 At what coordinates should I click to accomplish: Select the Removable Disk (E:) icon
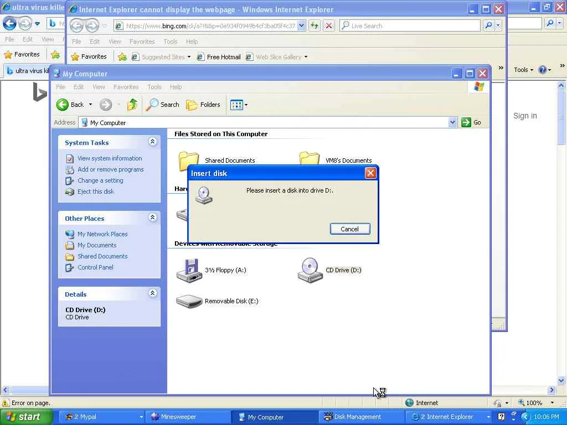click(189, 302)
